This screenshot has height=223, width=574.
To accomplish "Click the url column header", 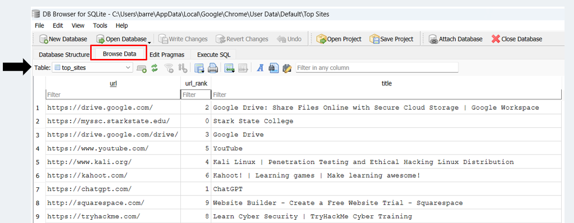I will [x=113, y=83].
